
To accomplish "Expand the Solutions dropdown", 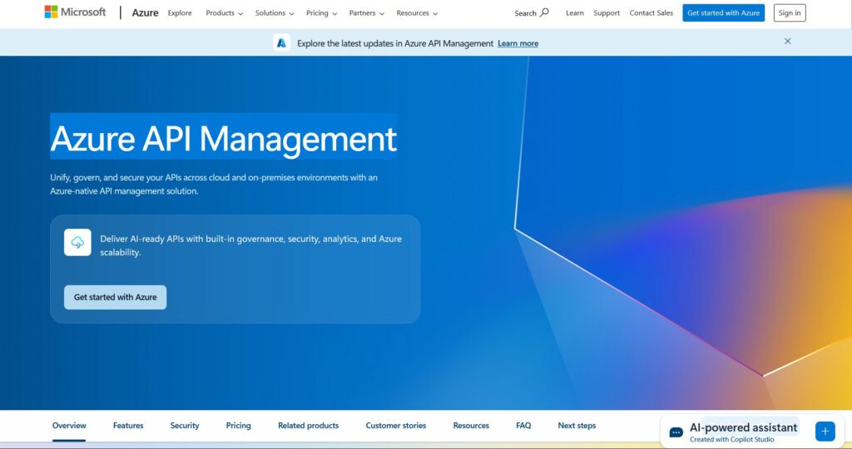I will [x=275, y=13].
